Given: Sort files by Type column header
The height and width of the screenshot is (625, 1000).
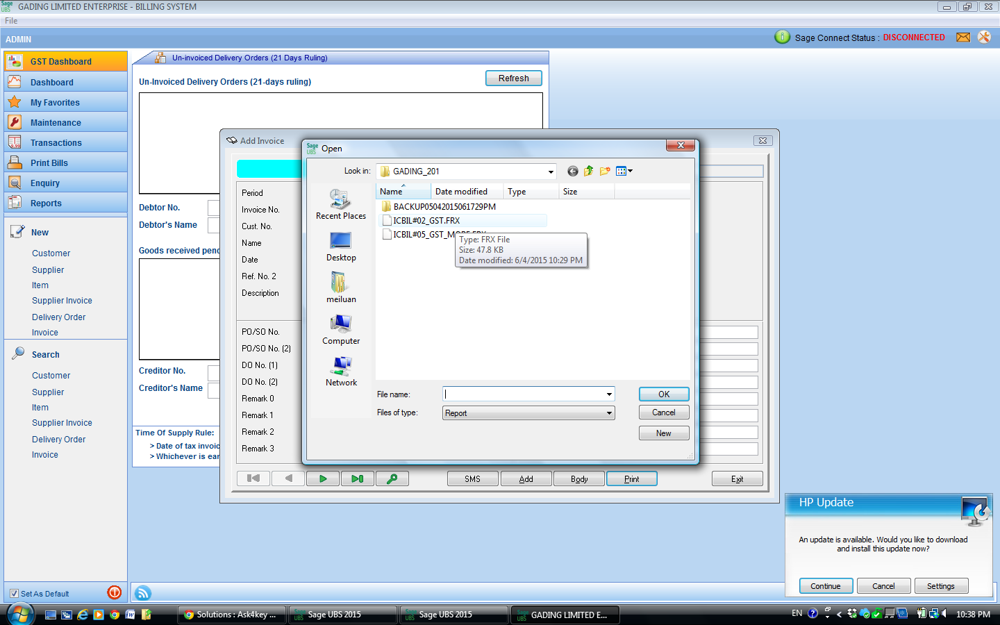Looking at the screenshot, I should (x=531, y=192).
